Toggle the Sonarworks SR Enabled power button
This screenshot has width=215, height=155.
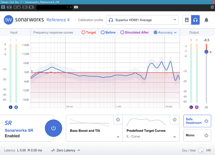(53, 128)
